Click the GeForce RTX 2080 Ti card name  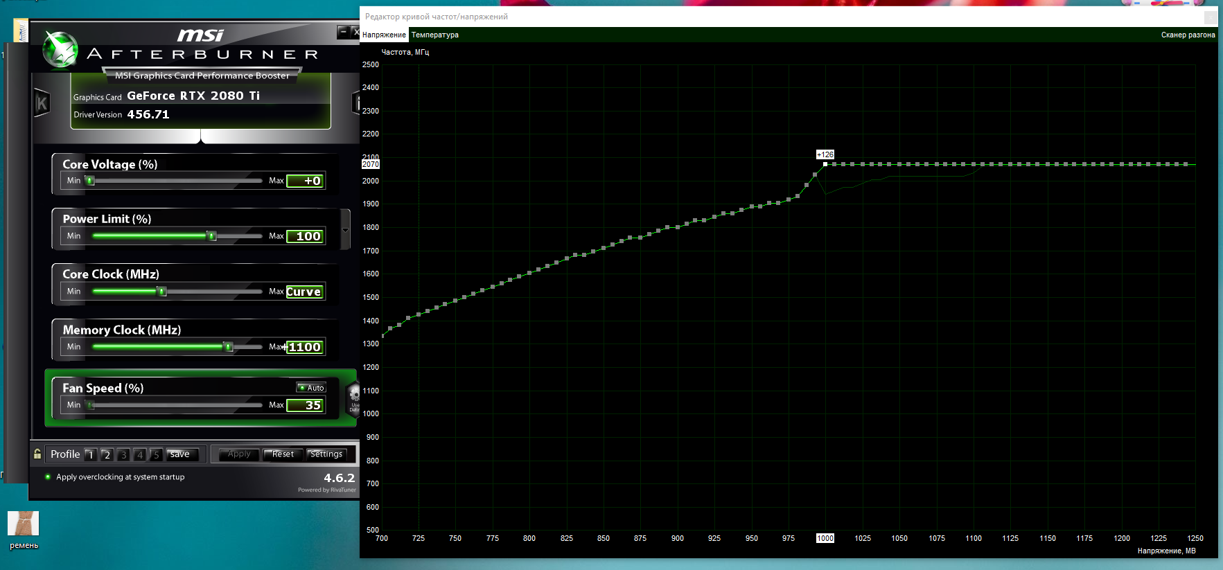click(x=193, y=96)
